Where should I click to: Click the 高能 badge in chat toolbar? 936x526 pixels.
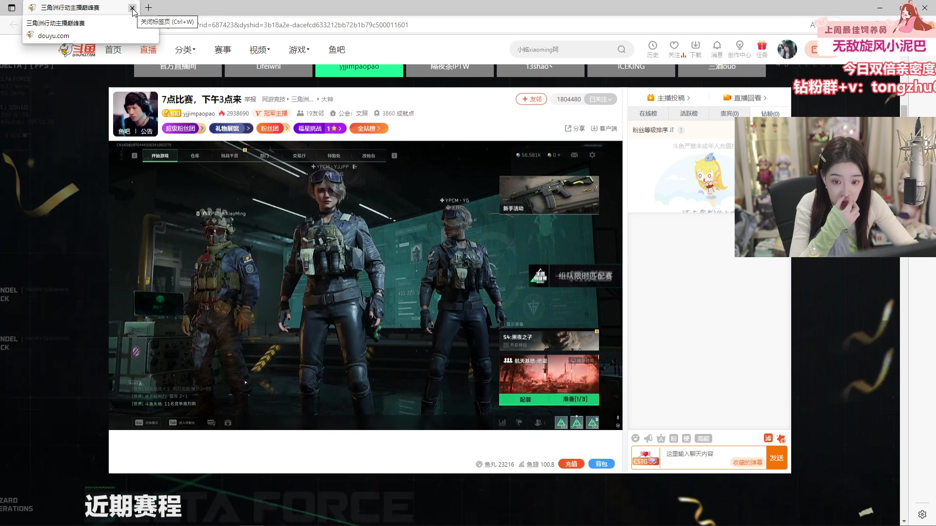tap(703, 438)
